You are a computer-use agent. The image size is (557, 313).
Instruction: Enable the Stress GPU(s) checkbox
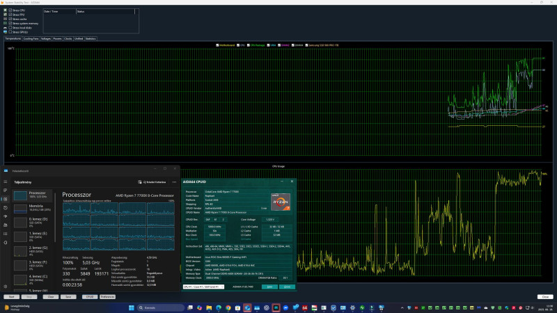(x=10, y=32)
